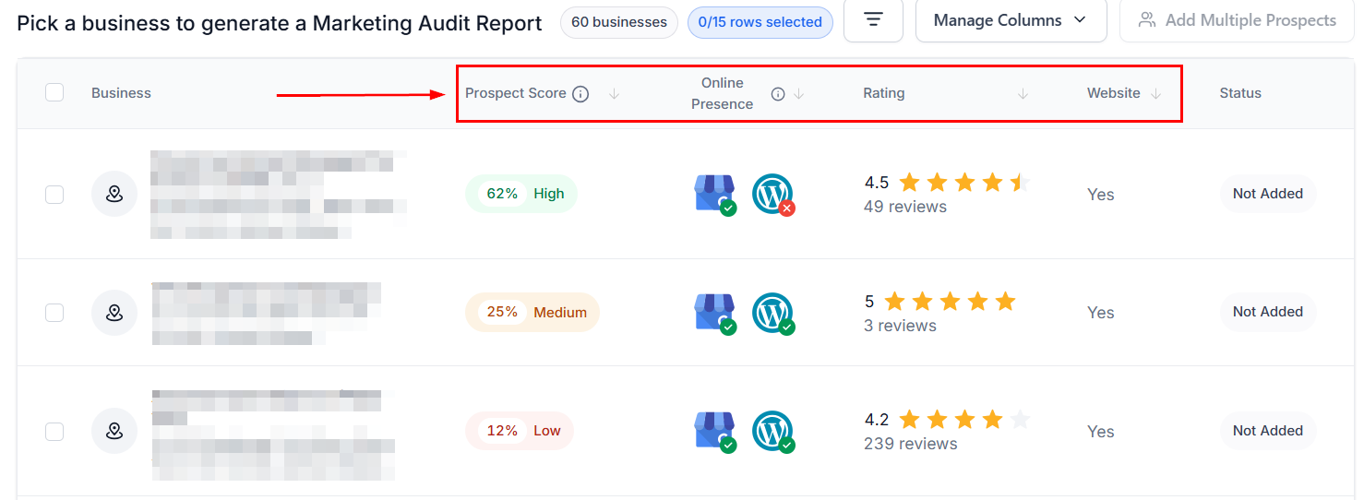This screenshot has height=500, width=1364.
Task: Open the Manage Columns dropdown
Action: point(1011,20)
